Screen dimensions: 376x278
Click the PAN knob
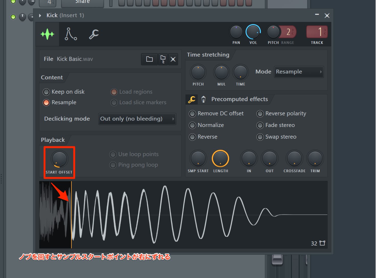(x=236, y=32)
